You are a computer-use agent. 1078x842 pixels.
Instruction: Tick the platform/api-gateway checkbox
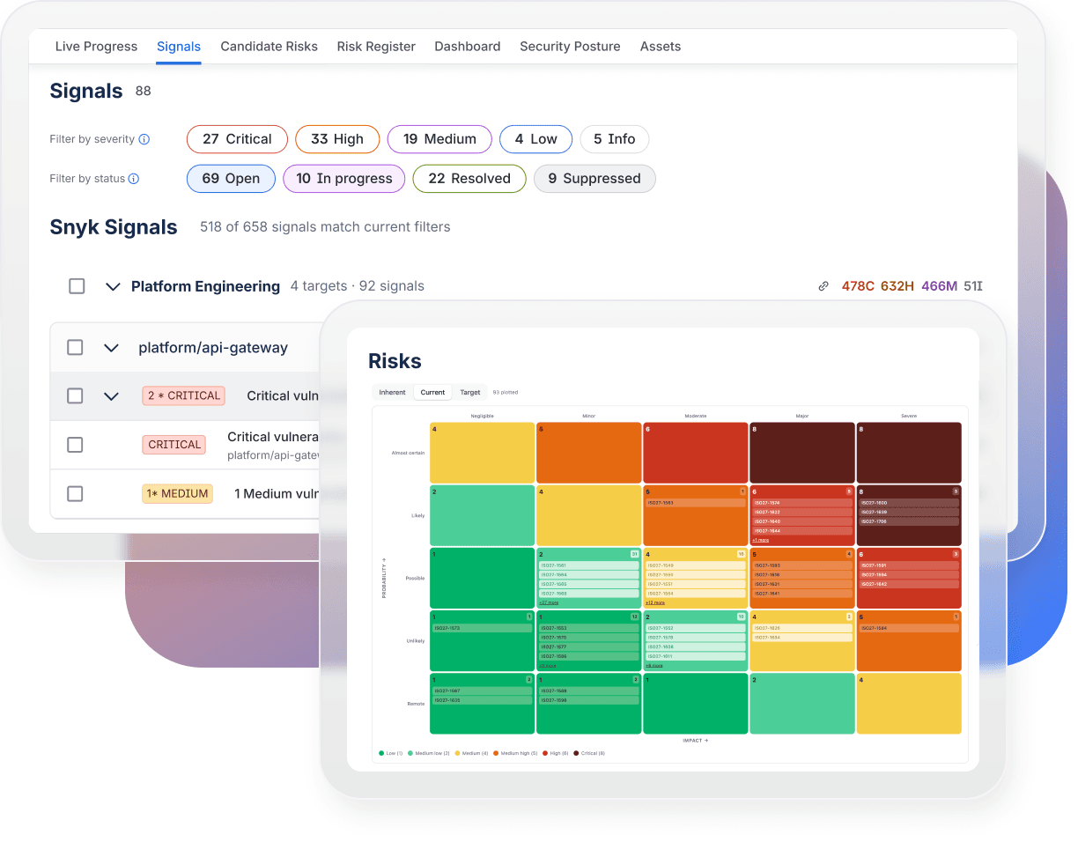click(x=76, y=348)
